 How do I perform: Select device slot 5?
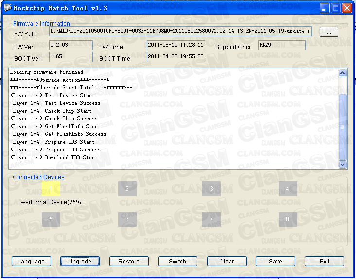click(x=51, y=219)
